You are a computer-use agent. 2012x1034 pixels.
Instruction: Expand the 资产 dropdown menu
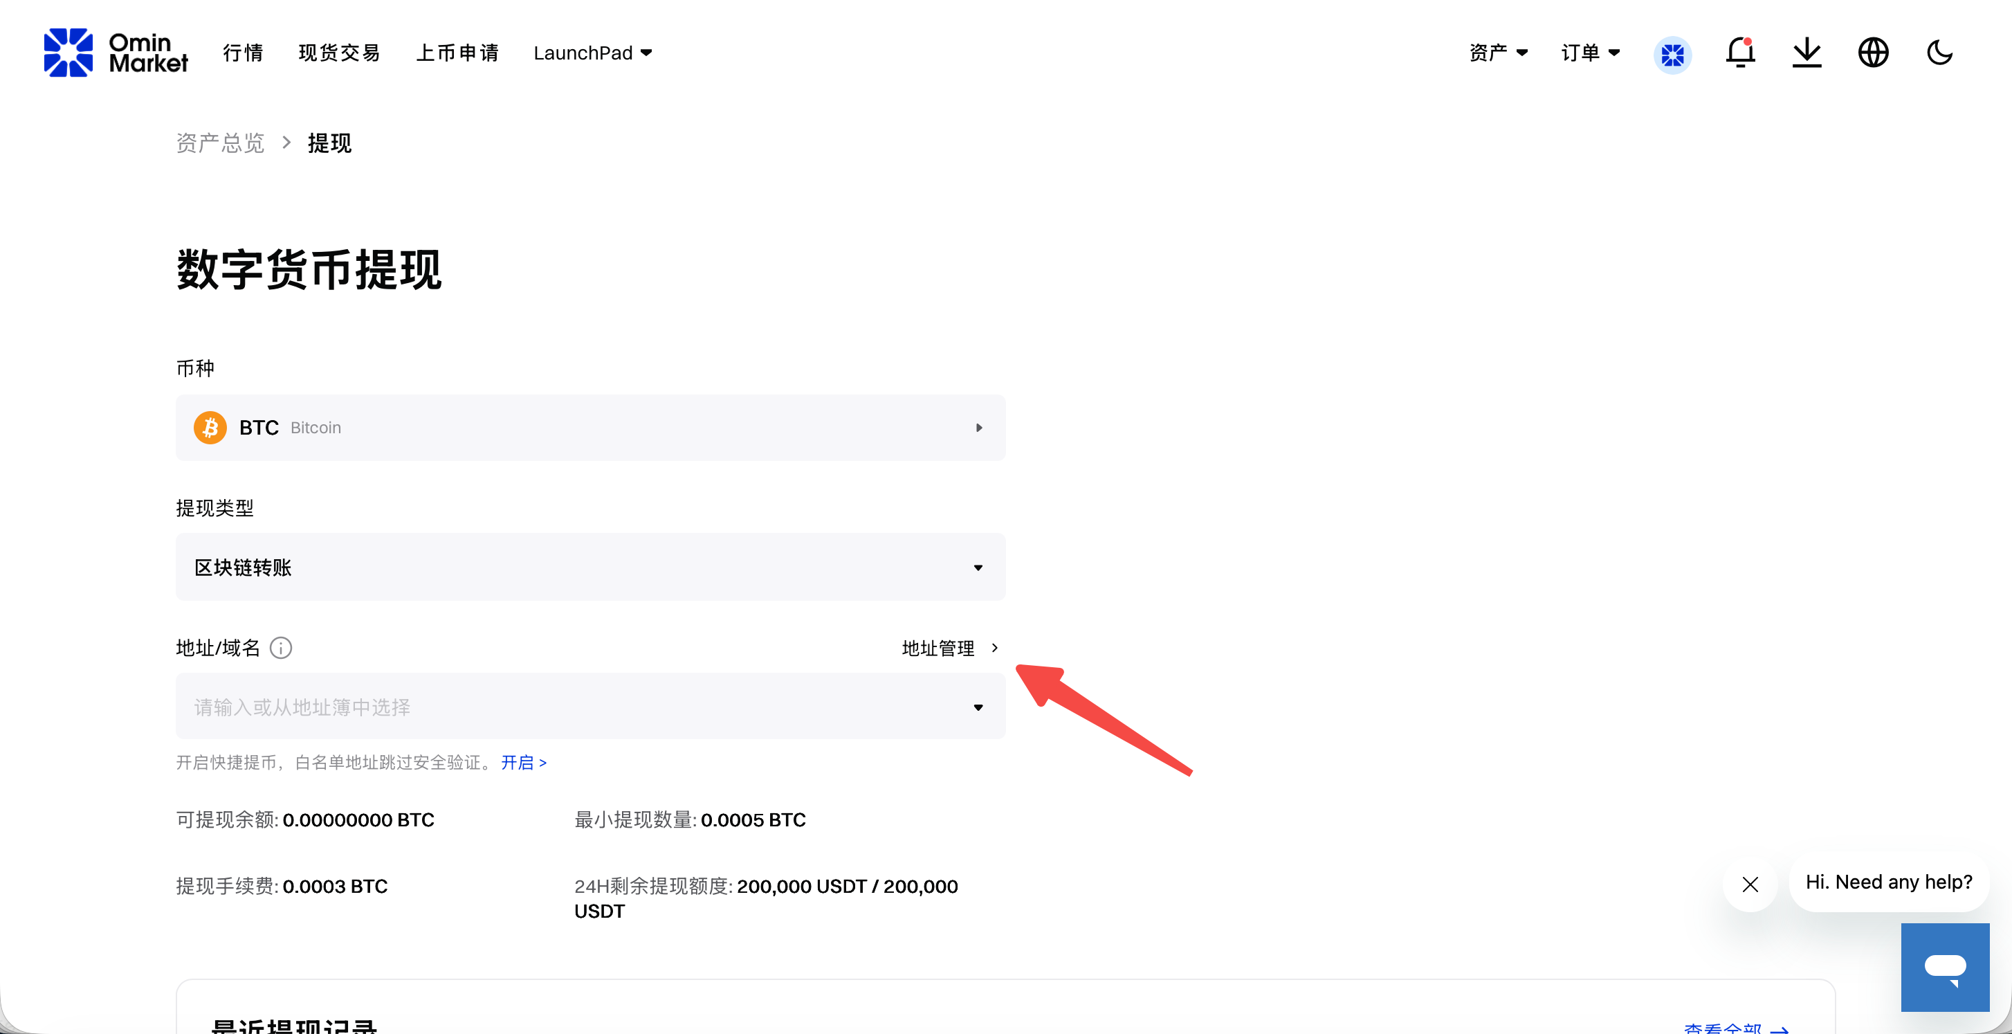[x=1499, y=53]
